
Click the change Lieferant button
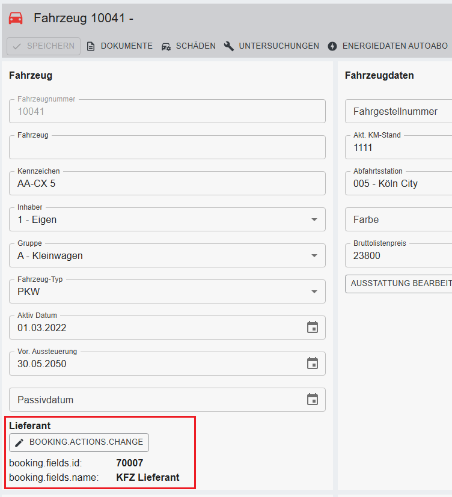click(79, 442)
